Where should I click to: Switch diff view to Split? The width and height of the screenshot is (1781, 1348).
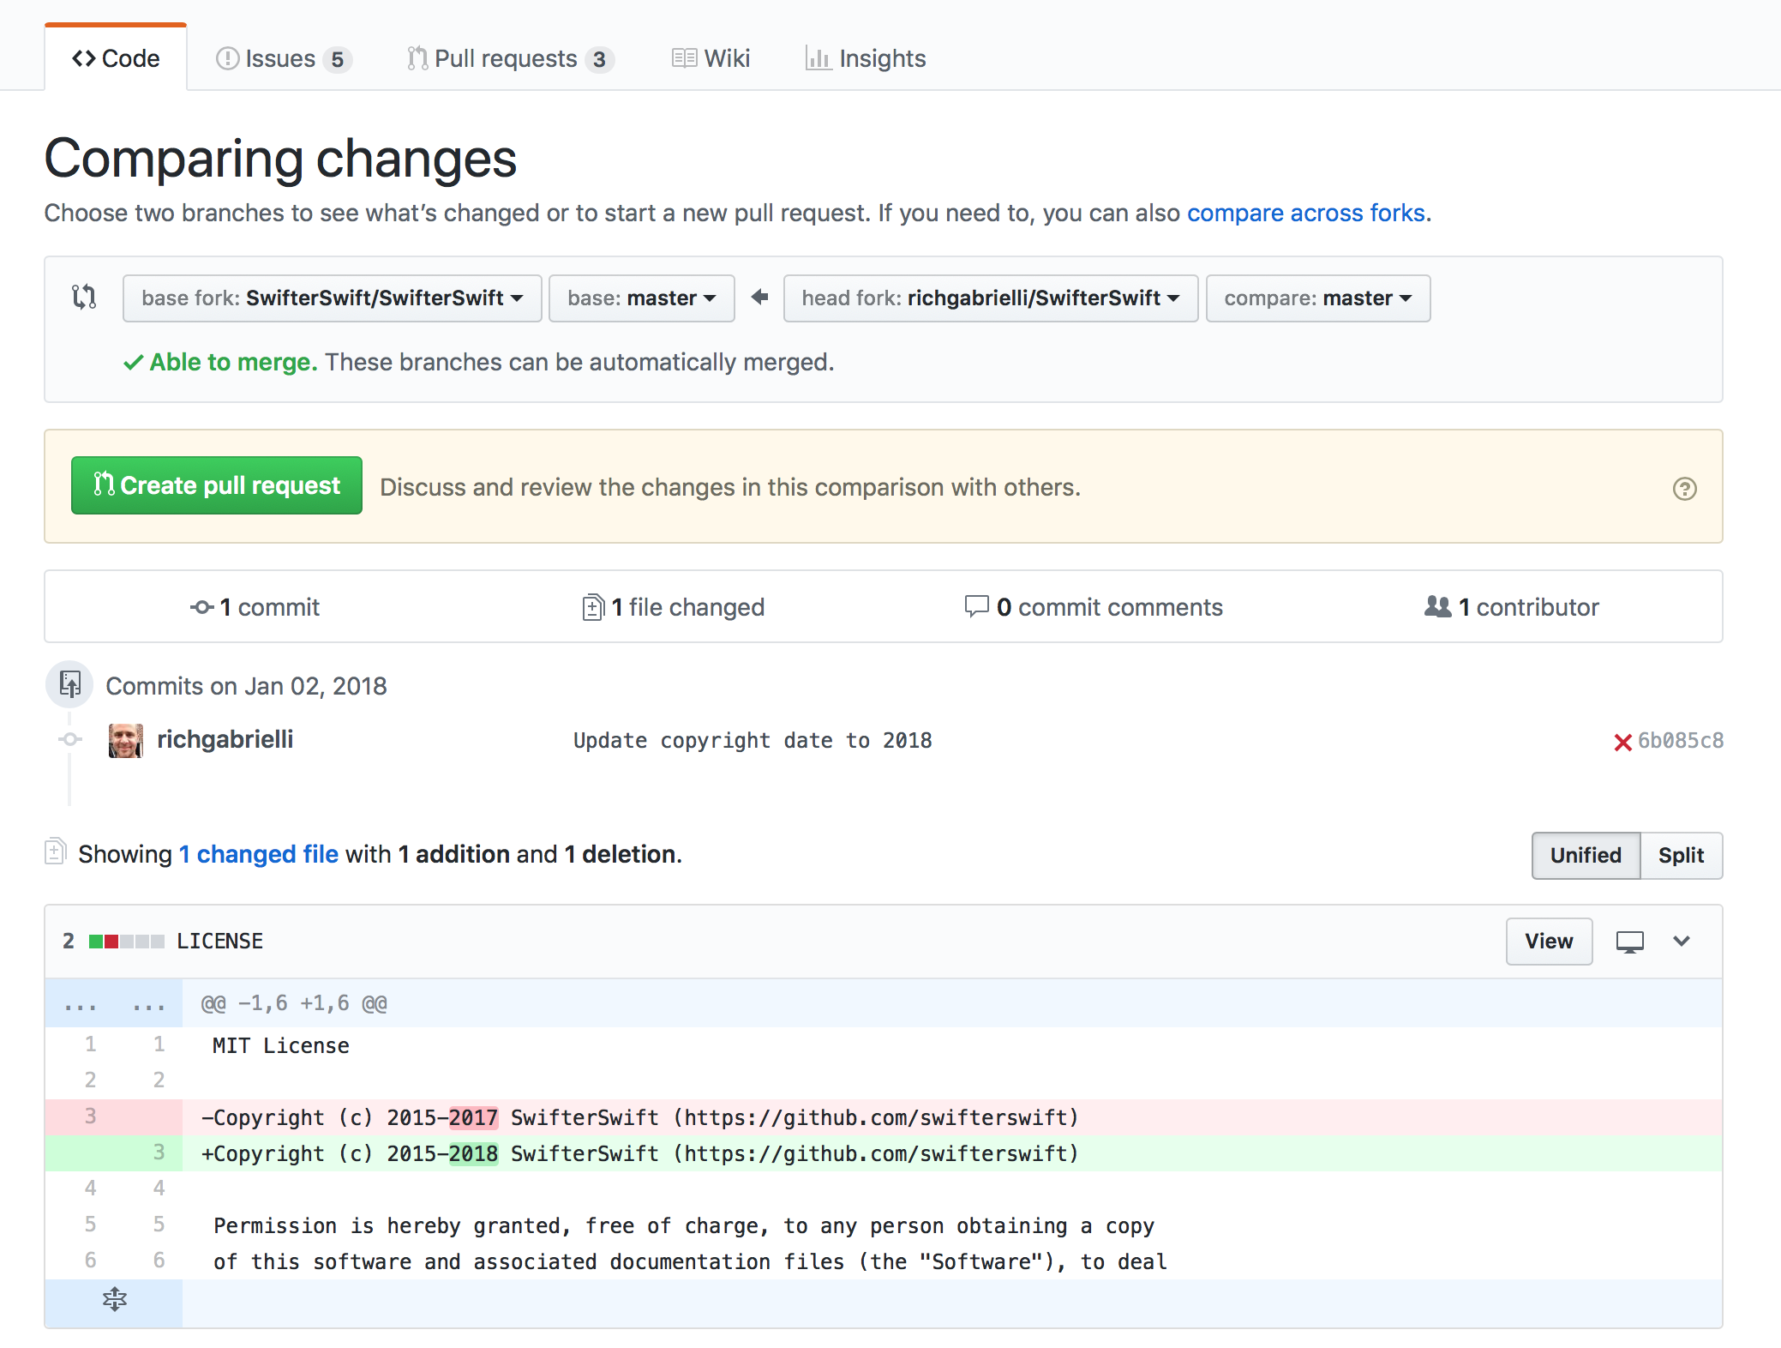coord(1681,855)
